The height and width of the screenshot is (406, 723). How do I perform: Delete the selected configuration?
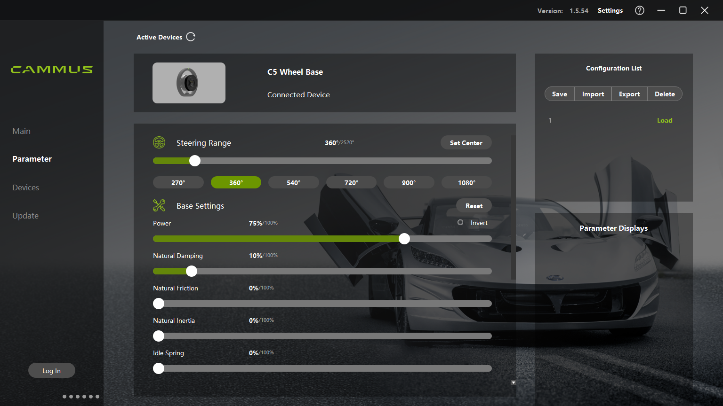[665, 94]
